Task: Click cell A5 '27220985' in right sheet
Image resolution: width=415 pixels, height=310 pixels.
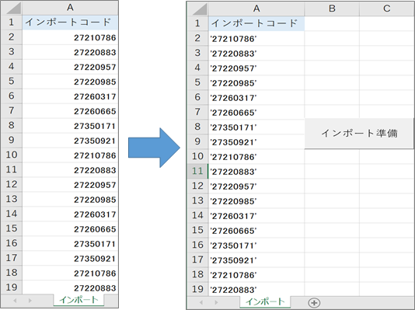Action: (x=256, y=83)
